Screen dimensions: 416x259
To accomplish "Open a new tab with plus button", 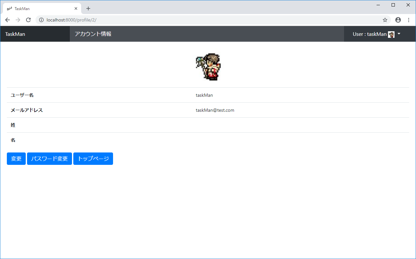I will [x=88, y=8].
